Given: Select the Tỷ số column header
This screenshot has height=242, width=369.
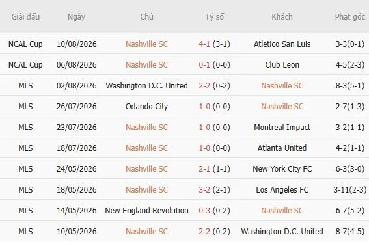Looking at the screenshot, I should point(214,17).
